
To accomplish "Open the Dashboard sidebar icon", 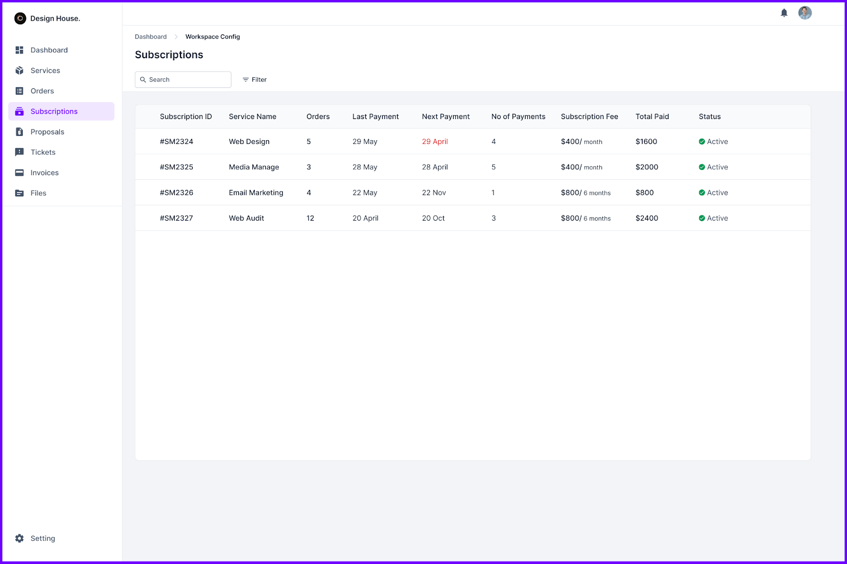I will click(x=20, y=50).
